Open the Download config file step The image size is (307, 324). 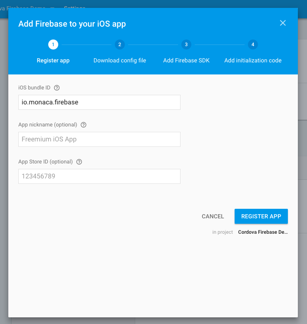(x=120, y=60)
